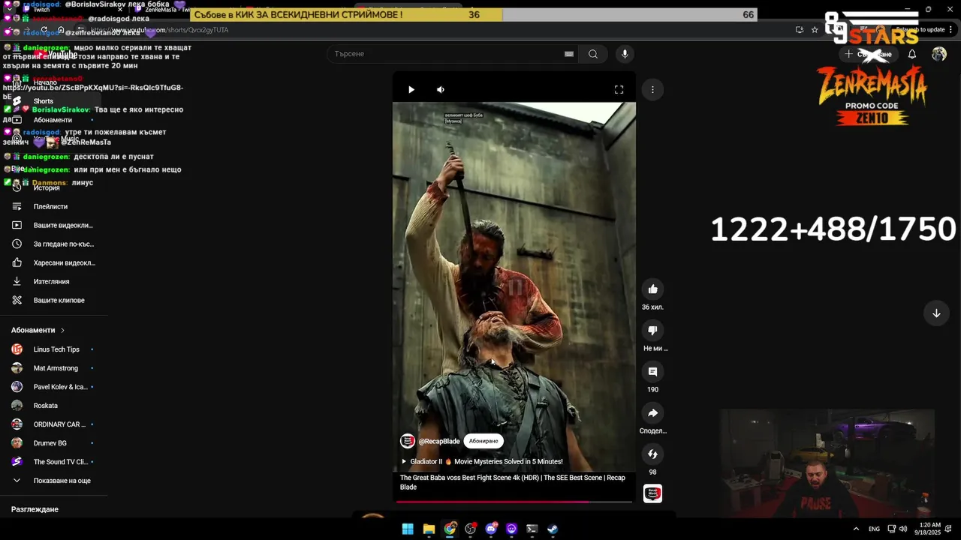The width and height of the screenshot is (961, 540).
Task: Start voice search with the microphone
Action: [625, 54]
